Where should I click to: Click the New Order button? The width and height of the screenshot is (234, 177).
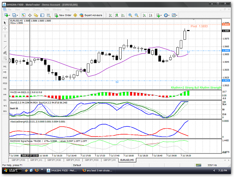point(63,15)
